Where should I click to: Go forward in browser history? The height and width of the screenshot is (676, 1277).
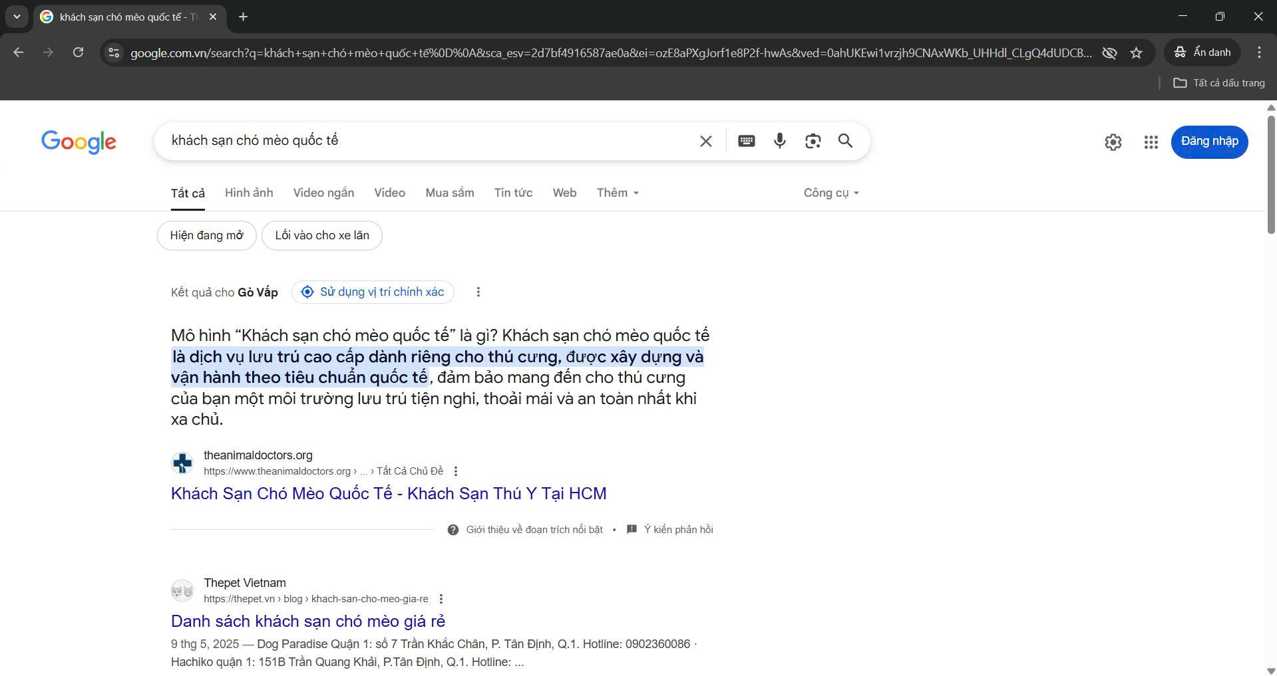tap(48, 53)
